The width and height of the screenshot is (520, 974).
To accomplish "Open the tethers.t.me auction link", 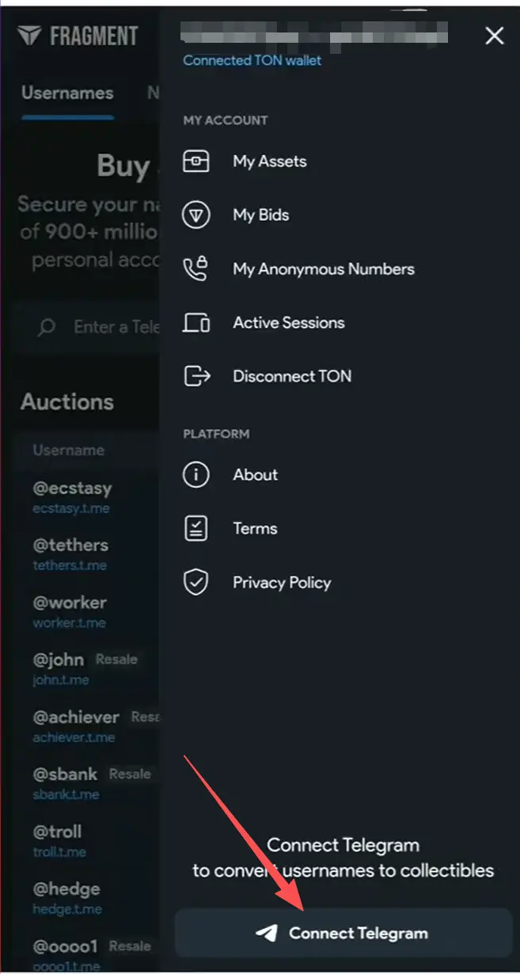I will (x=70, y=565).
